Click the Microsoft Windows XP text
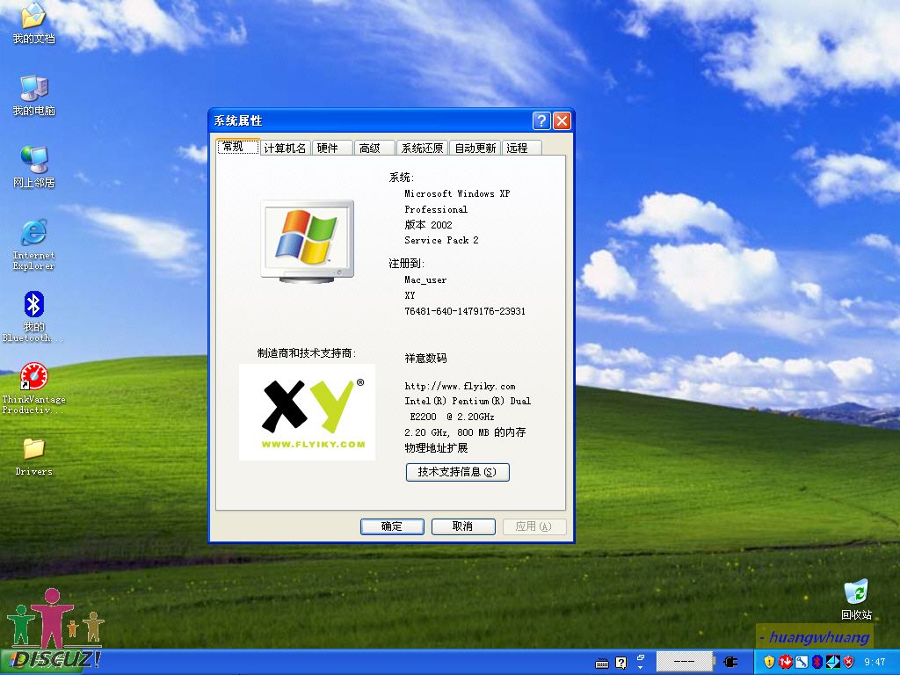This screenshot has height=675, width=900. [457, 194]
